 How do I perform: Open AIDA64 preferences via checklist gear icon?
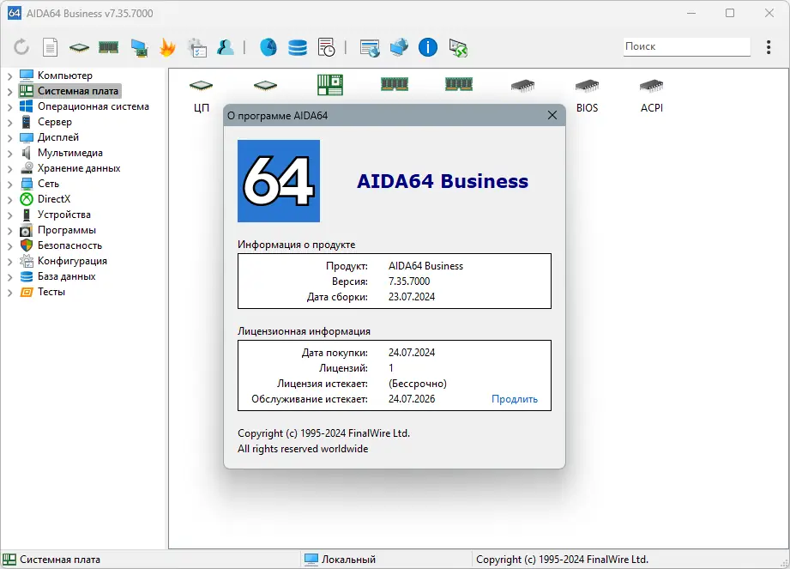pos(196,47)
